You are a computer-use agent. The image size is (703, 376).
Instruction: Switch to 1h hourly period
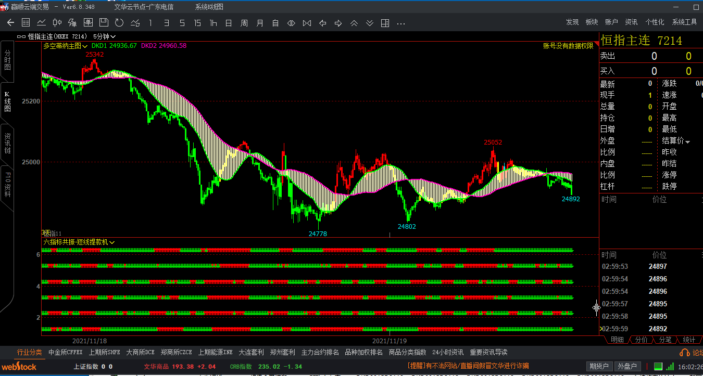(x=213, y=22)
